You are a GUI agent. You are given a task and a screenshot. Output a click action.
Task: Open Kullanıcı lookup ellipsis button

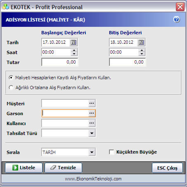tap(92, 123)
